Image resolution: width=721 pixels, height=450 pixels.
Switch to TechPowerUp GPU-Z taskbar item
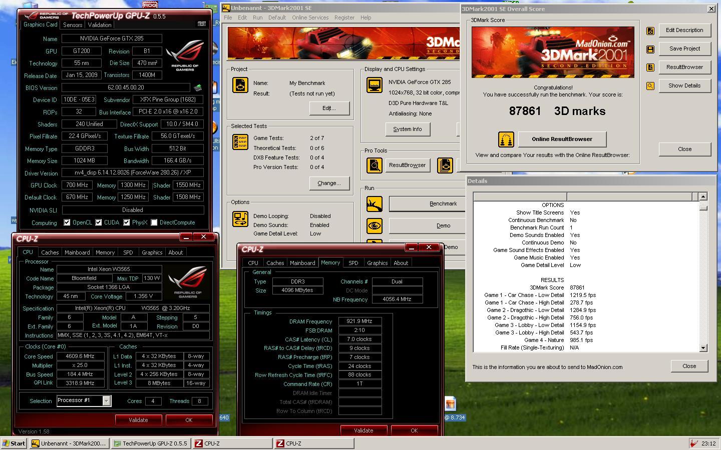[x=151, y=443]
